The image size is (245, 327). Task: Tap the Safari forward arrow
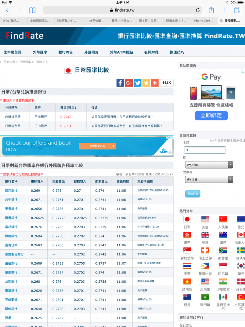pyautogui.click(x=20, y=10)
